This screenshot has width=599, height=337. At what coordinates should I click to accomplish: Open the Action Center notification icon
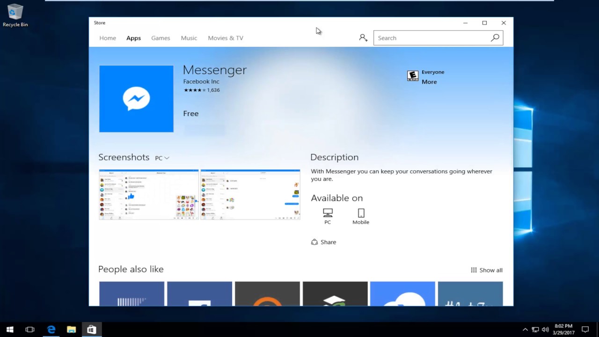point(585,330)
